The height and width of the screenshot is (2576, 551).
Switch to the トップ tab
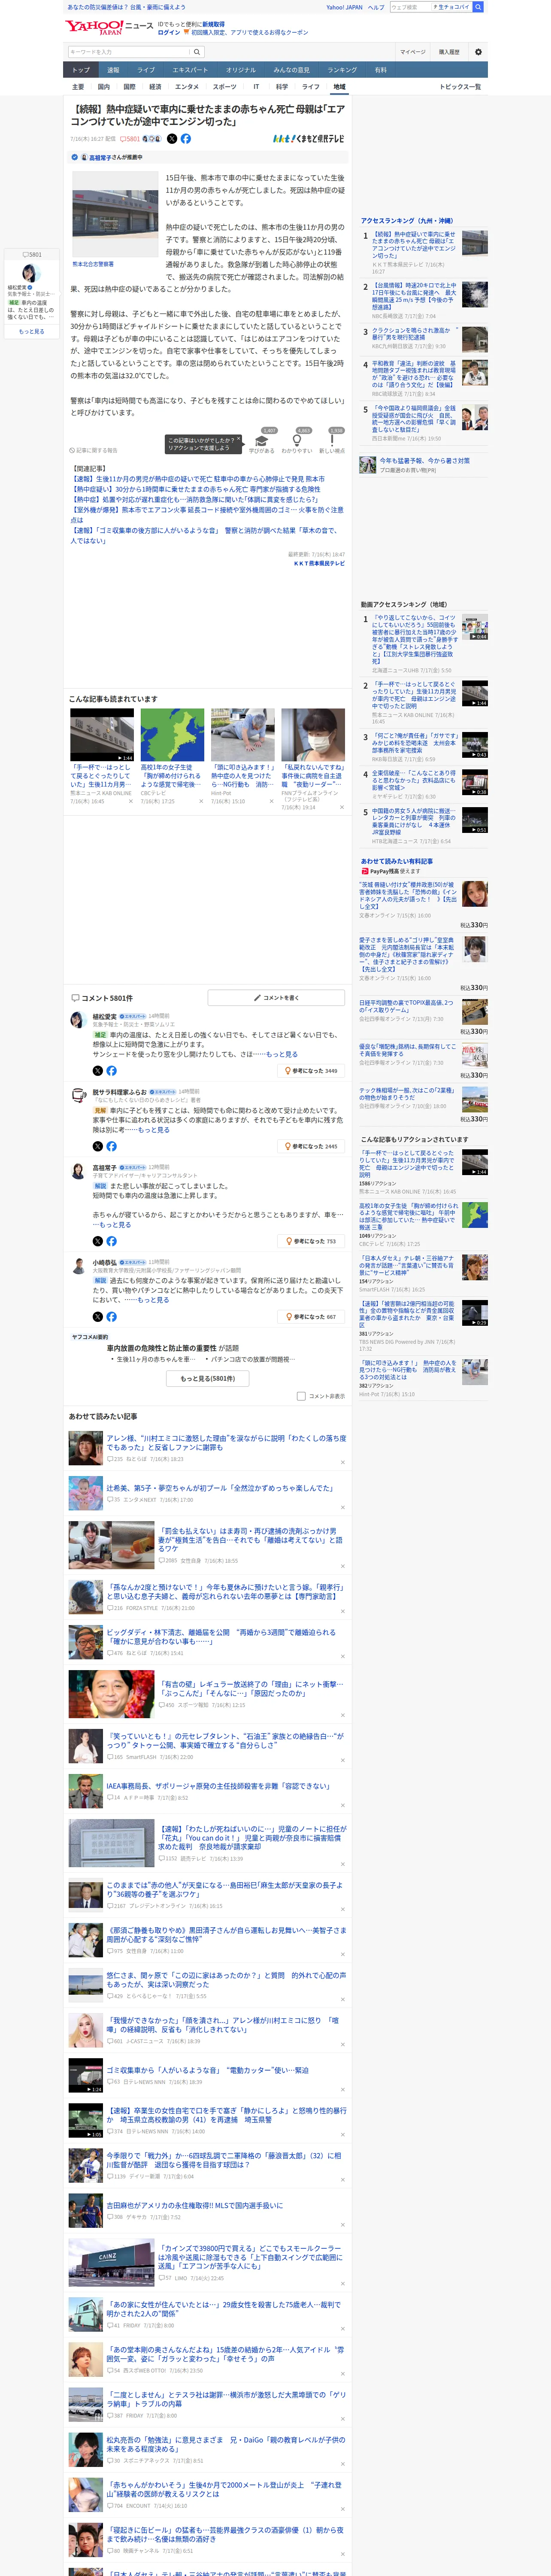point(81,70)
